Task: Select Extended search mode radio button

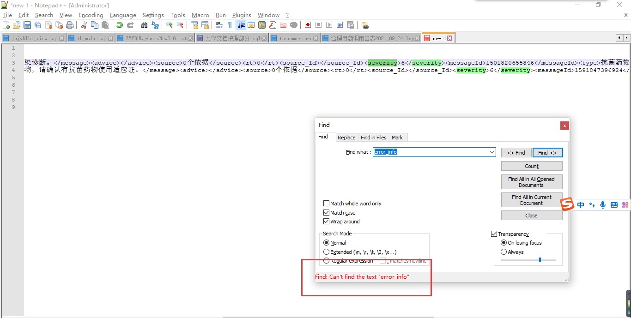Action: [x=327, y=252]
